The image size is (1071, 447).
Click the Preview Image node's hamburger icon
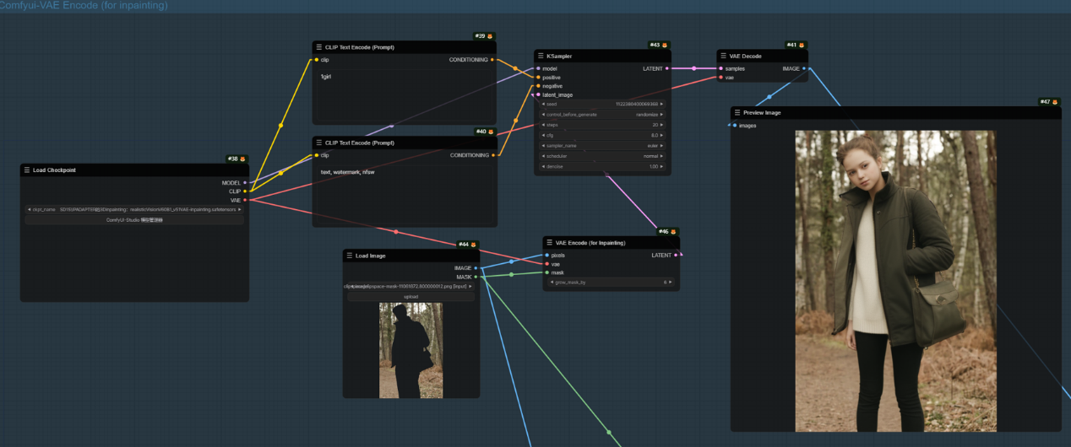point(737,112)
